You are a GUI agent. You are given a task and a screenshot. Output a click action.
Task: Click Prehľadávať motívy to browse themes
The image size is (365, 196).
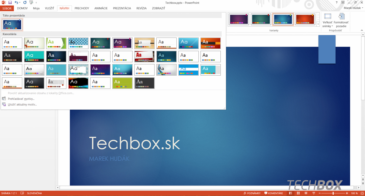tap(21, 99)
